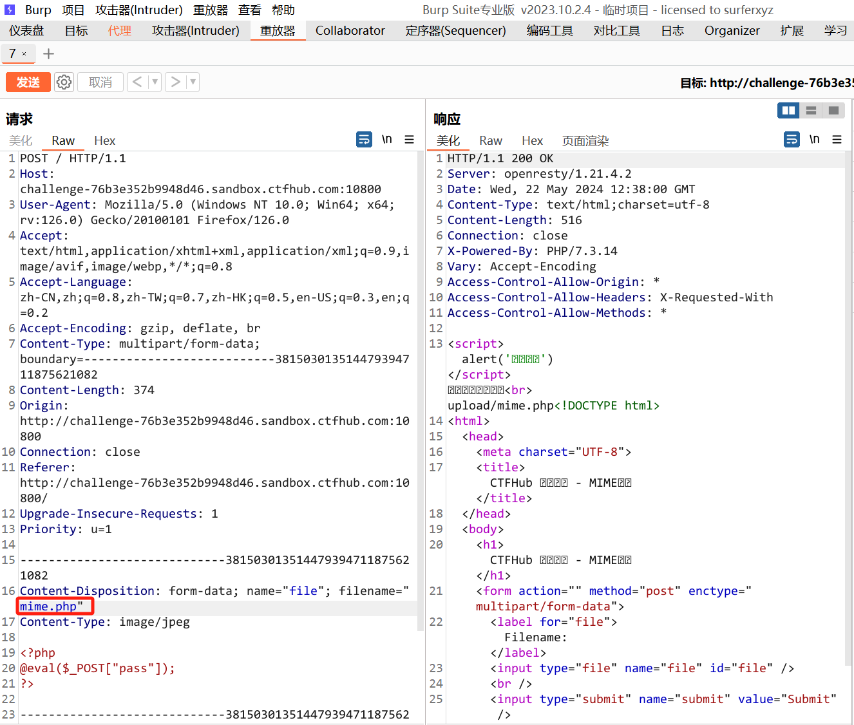The height and width of the screenshot is (725, 854).
Task: Go forward to next request arrow
Action: tap(175, 82)
